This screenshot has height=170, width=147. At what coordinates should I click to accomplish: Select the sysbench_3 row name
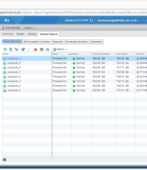tap(14, 81)
